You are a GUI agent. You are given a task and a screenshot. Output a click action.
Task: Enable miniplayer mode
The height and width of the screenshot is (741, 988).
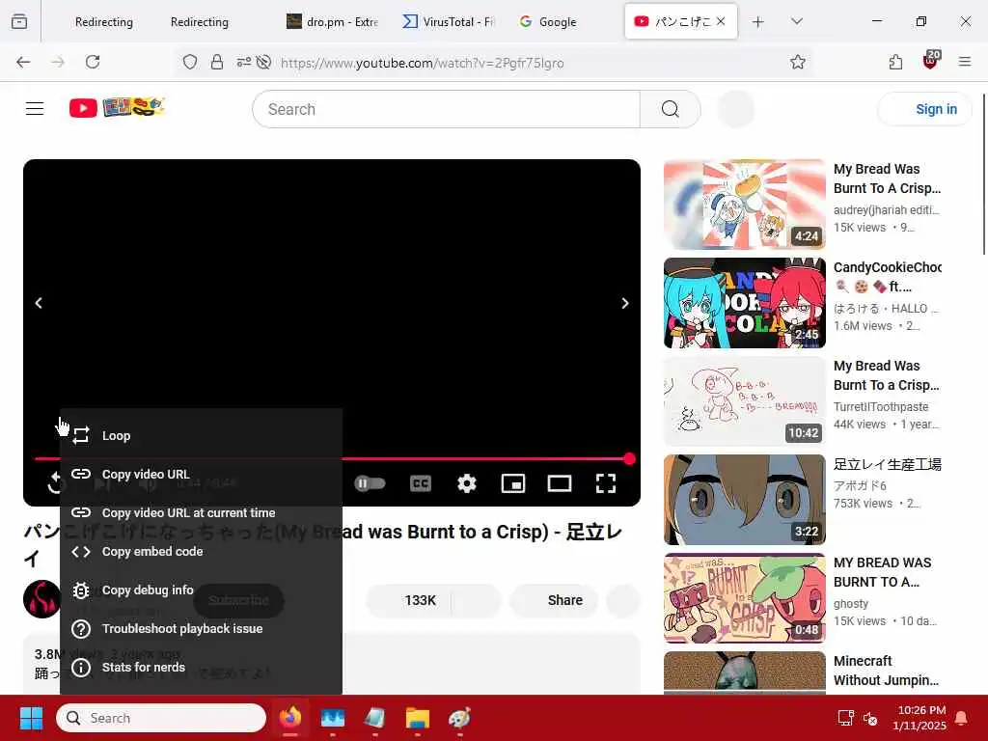point(513,483)
